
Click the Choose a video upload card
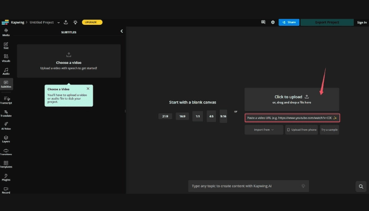click(69, 61)
